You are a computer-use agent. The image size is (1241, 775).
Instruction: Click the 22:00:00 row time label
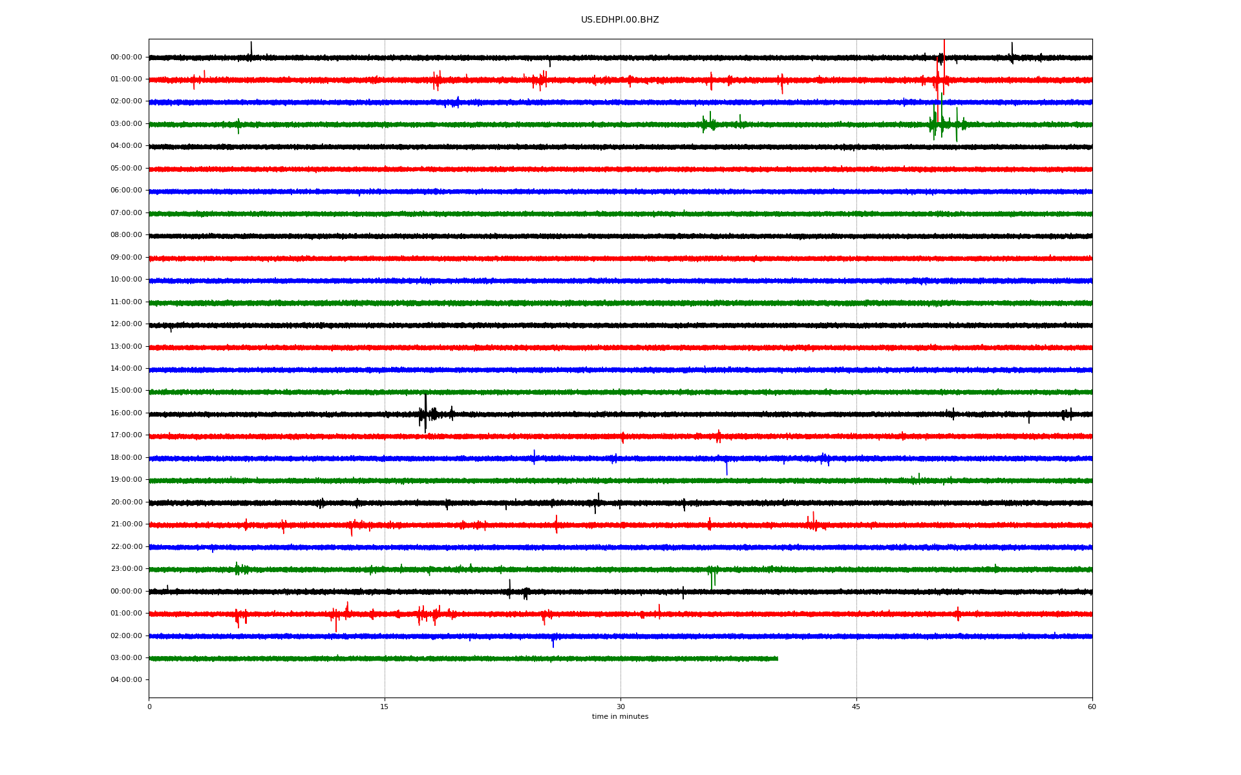[x=126, y=547]
